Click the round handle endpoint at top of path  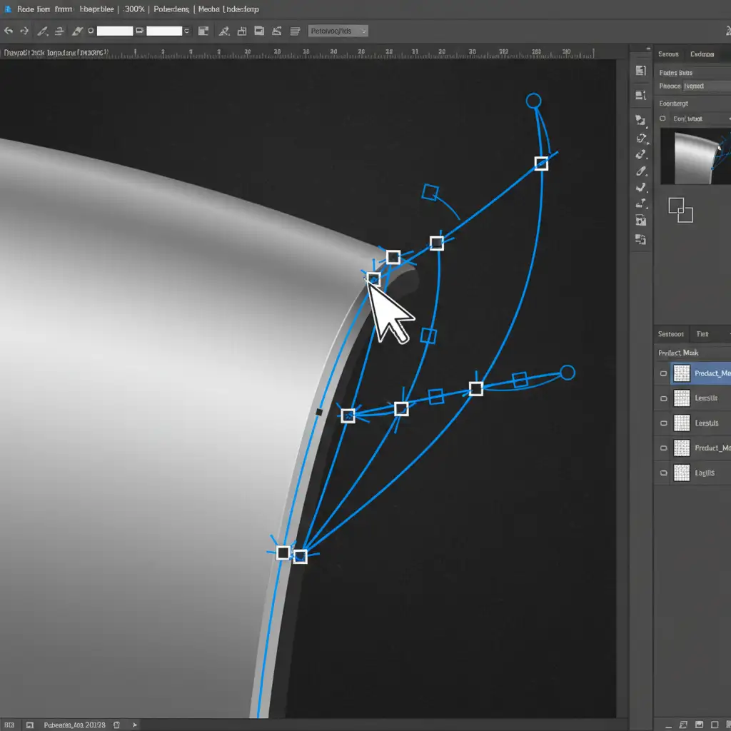point(533,101)
